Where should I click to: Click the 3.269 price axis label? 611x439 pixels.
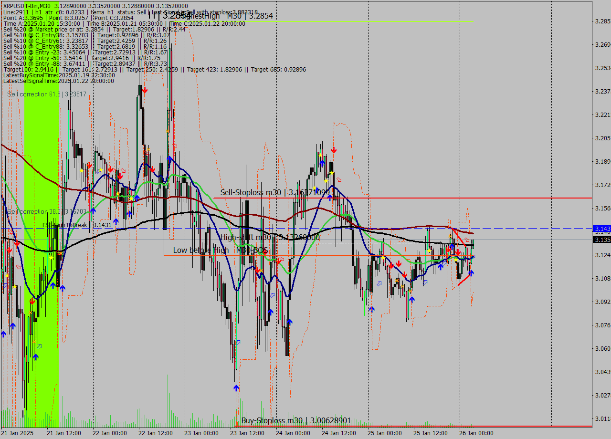(603, 45)
